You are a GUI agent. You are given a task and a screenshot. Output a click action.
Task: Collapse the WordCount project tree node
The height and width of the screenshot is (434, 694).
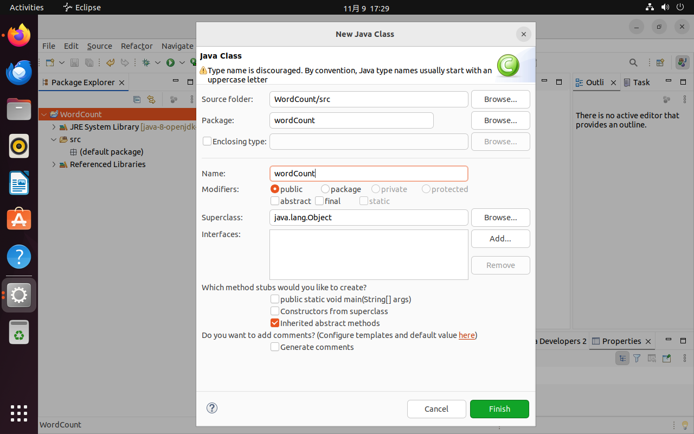(x=44, y=114)
